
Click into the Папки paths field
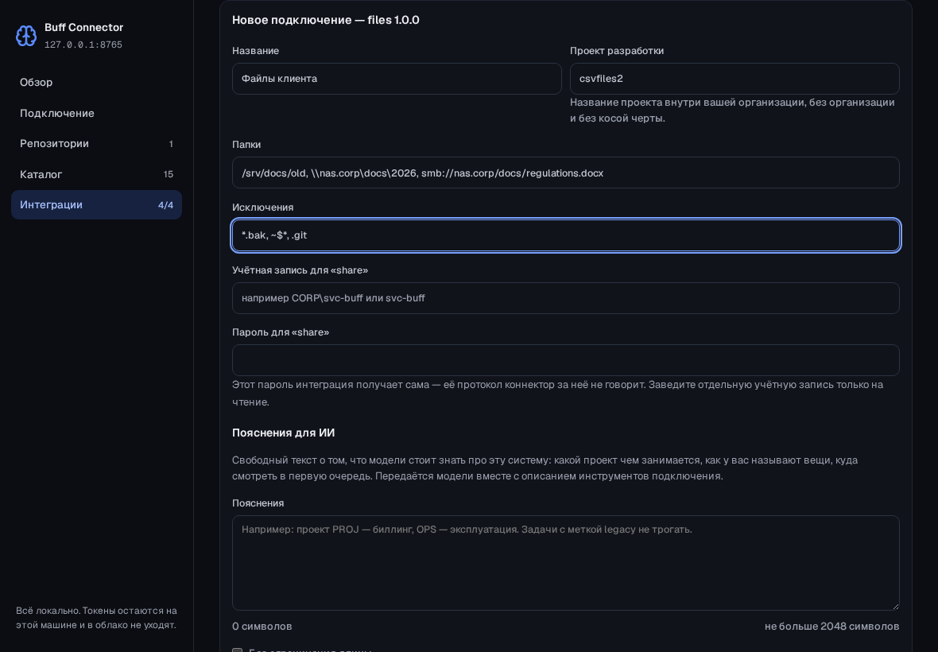(x=566, y=173)
